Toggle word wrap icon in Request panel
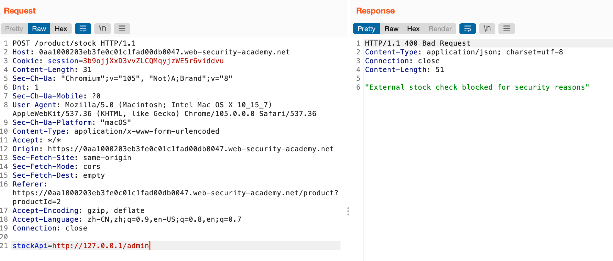Image resolution: width=613 pixels, height=261 pixels. pos(83,29)
